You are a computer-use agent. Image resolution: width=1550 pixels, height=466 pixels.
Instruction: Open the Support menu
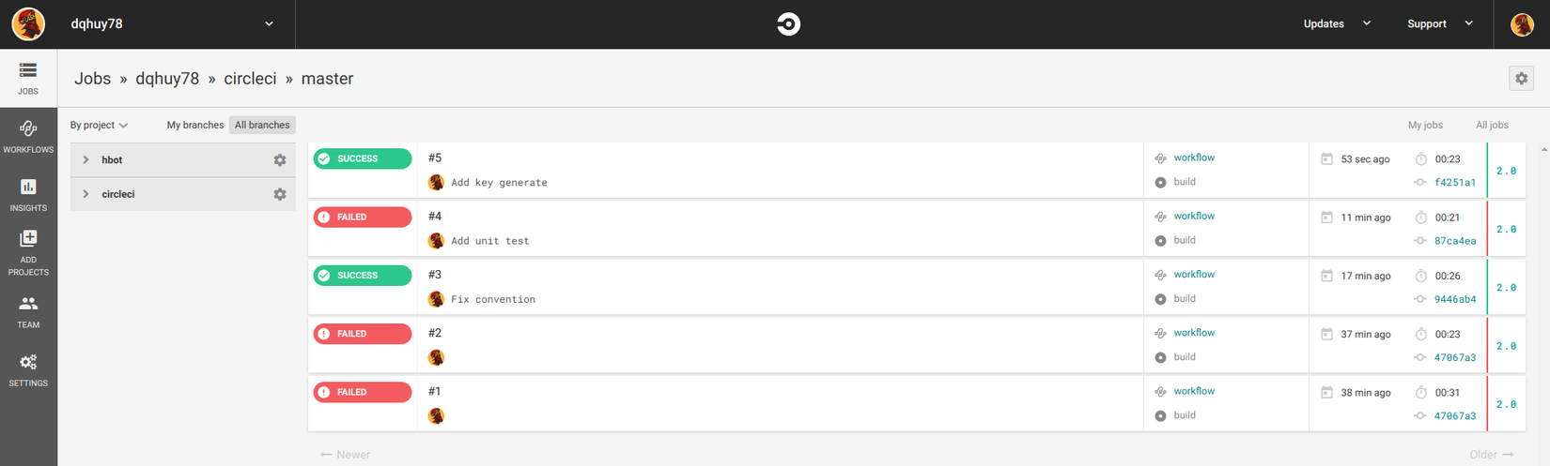(x=1439, y=24)
